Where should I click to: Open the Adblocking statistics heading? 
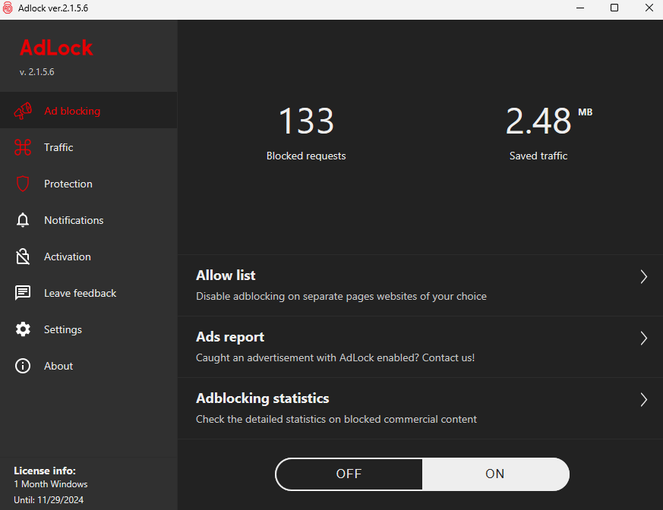pyautogui.click(x=263, y=398)
